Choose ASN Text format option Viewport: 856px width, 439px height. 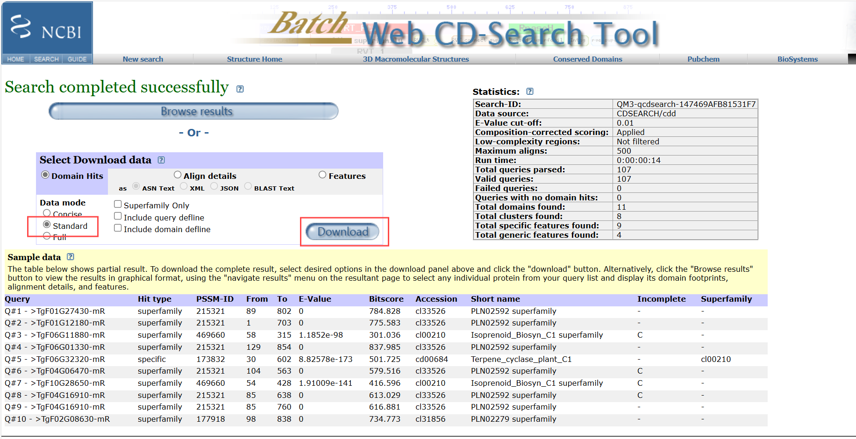point(136,186)
